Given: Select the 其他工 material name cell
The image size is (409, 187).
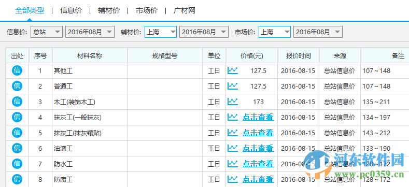Looking at the screenshot, I should (x=90, y=70).
